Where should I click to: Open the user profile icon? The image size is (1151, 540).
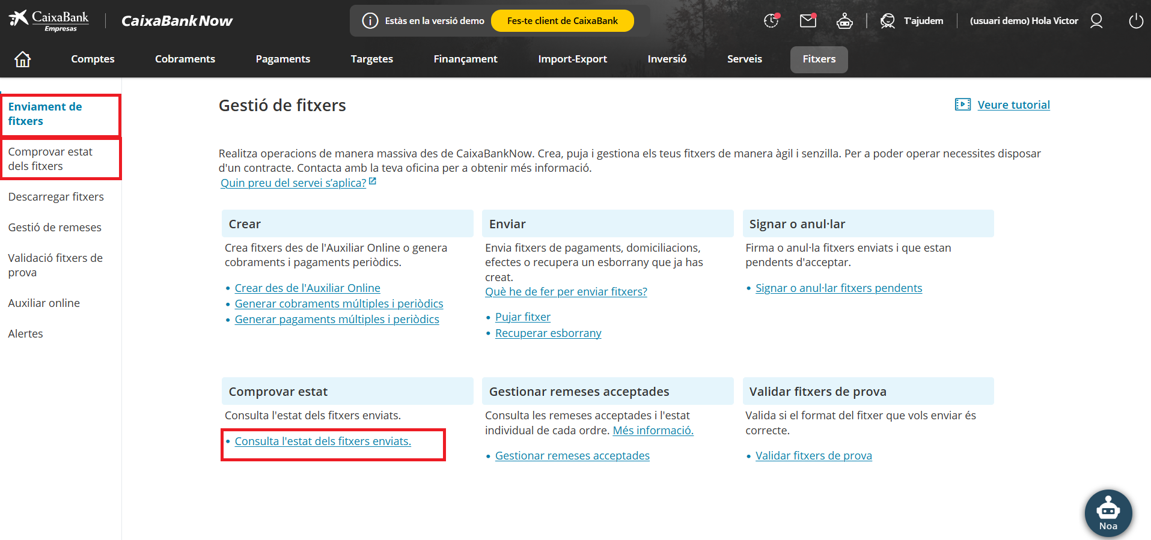(1096, 21)
